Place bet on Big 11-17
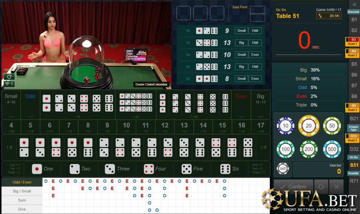 pyautogui.click(x=261, y=105)
